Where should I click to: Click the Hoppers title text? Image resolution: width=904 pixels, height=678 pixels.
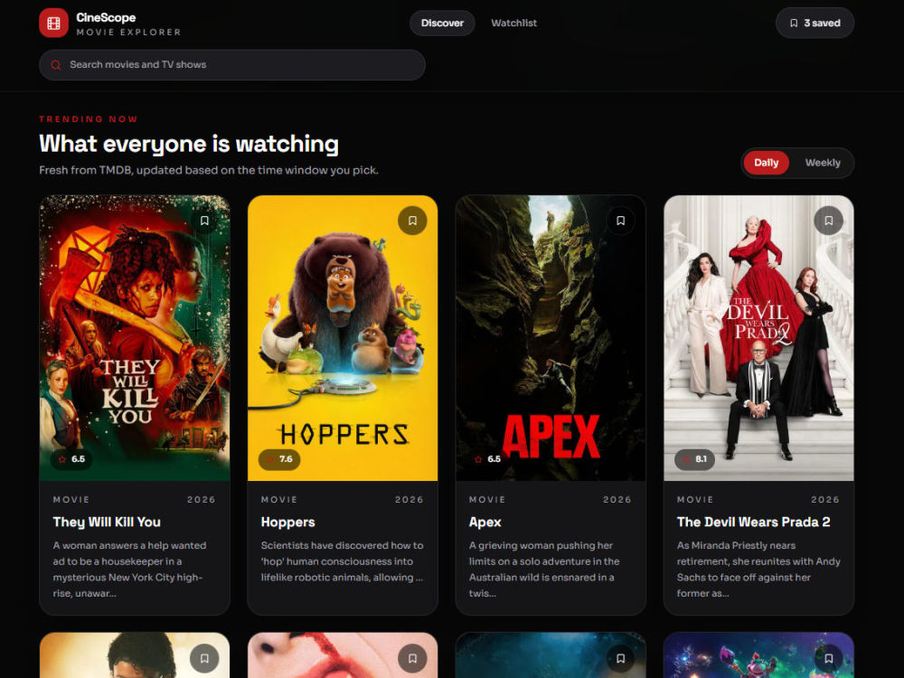(x=287, y=523)
